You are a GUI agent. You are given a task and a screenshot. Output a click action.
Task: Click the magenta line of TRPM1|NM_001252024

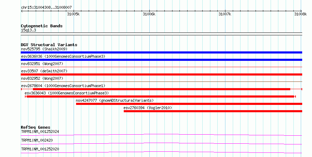tap(161, 135)
